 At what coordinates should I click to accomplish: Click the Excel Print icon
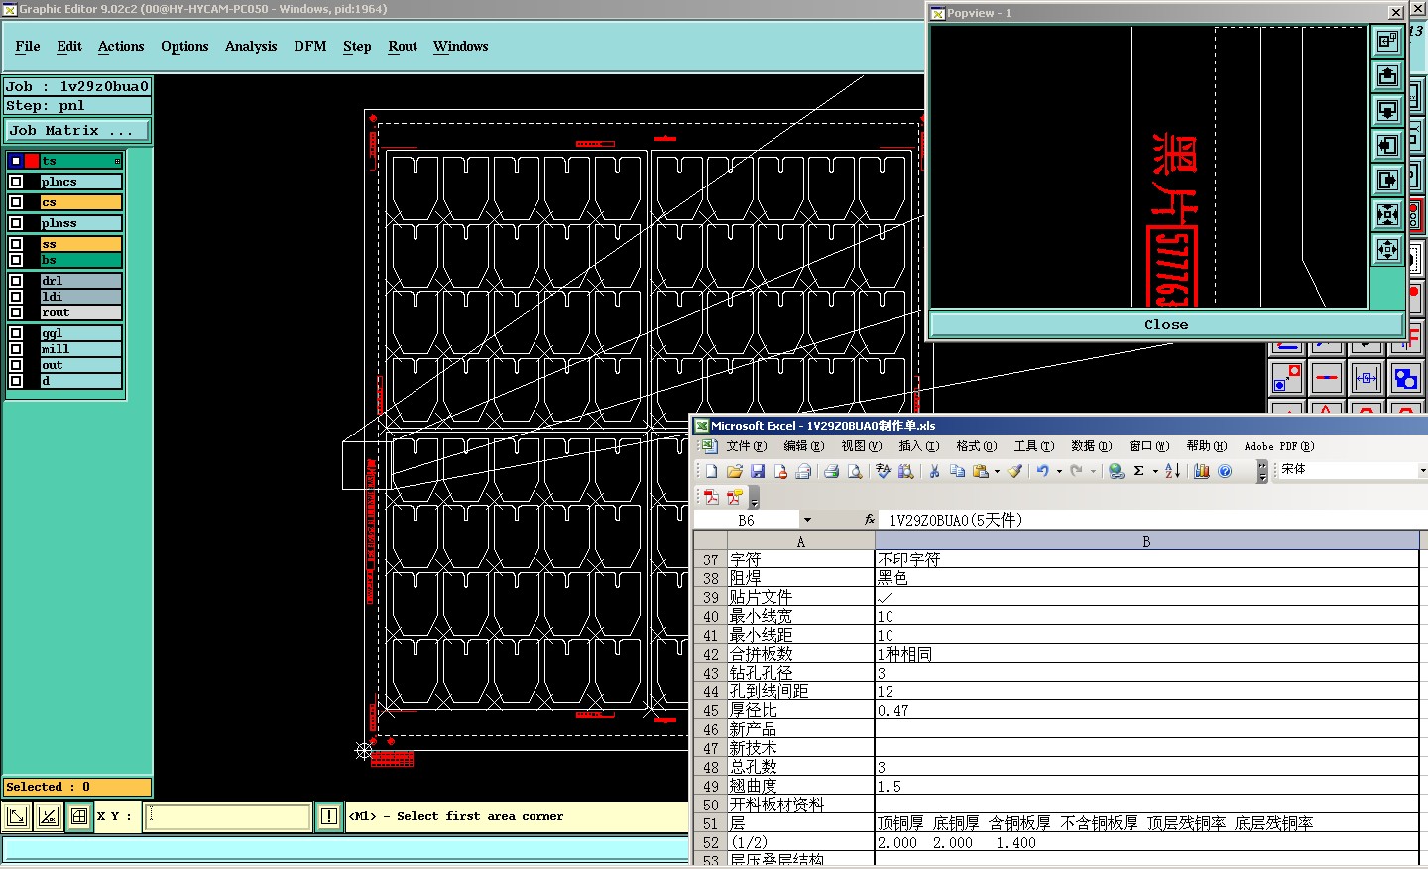point(831,471)
